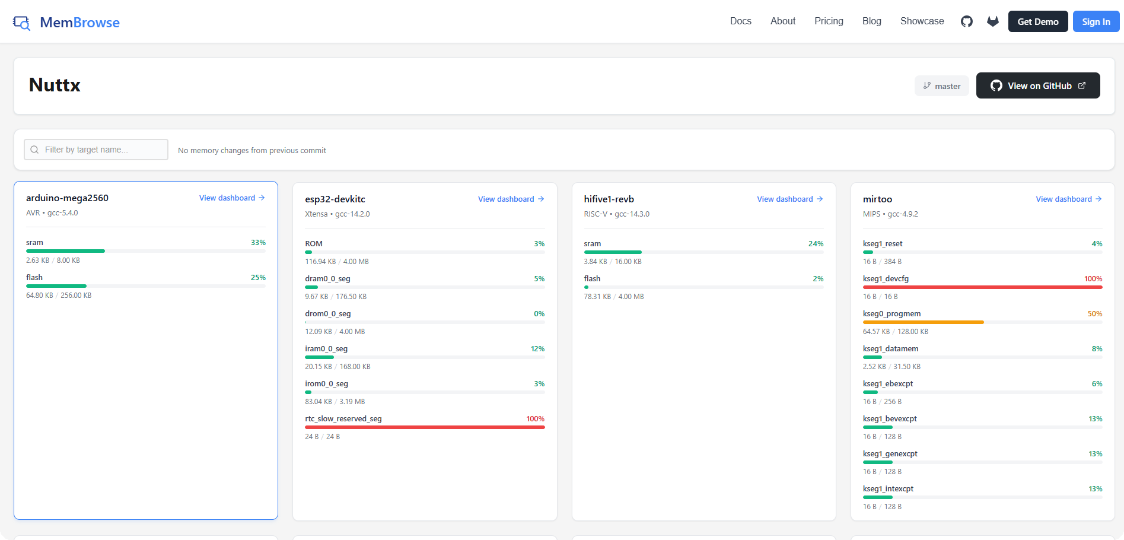The width and height of the screenshot is (1124, 540).
Task: Open the Docs menu item
Action: click(x=740, y=21)
